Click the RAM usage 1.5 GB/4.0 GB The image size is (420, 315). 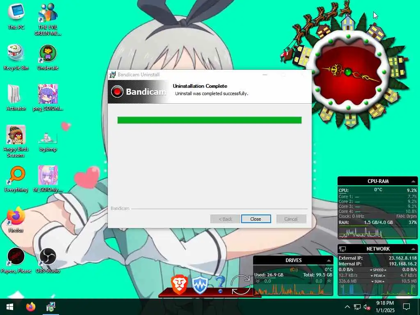[378, 222]
